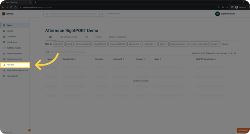Click Advanced Search link

pos(113,14)
